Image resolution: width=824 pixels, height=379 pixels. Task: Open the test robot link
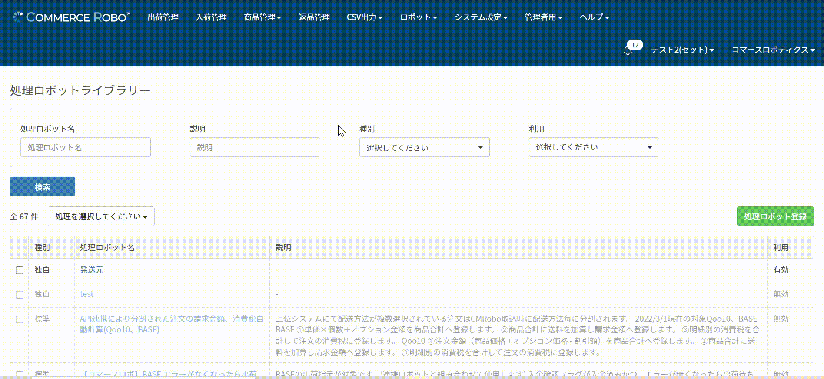86,294
